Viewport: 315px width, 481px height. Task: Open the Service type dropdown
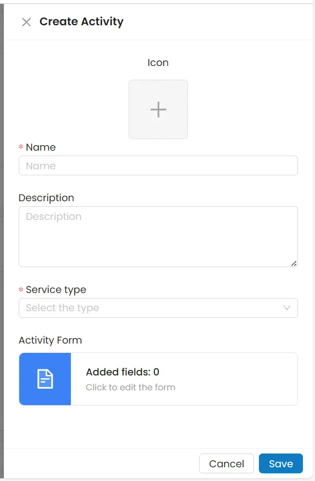pos(158,308)
